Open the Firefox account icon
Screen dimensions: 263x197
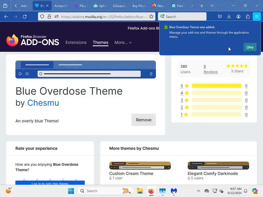[x=238, y=16]
